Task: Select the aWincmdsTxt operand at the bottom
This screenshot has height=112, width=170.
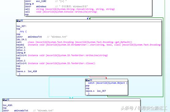Action: click(21, 110)
